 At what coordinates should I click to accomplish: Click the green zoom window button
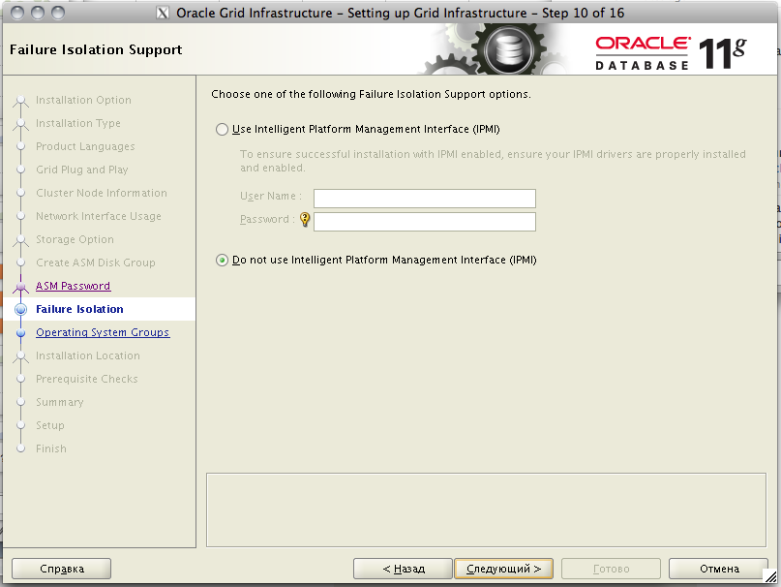pos(58,14)
